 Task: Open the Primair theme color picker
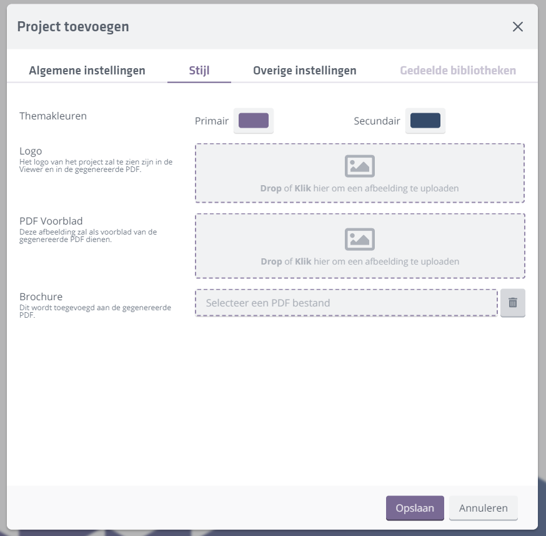point(254,120)
